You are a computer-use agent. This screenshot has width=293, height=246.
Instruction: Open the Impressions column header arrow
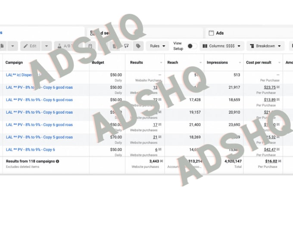click(x=240, y=63)
